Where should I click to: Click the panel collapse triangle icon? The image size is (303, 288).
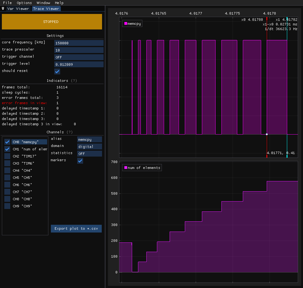click(3, 9)
